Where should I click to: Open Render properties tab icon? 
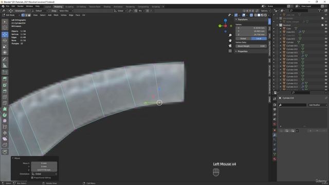(x=275, y=105)
